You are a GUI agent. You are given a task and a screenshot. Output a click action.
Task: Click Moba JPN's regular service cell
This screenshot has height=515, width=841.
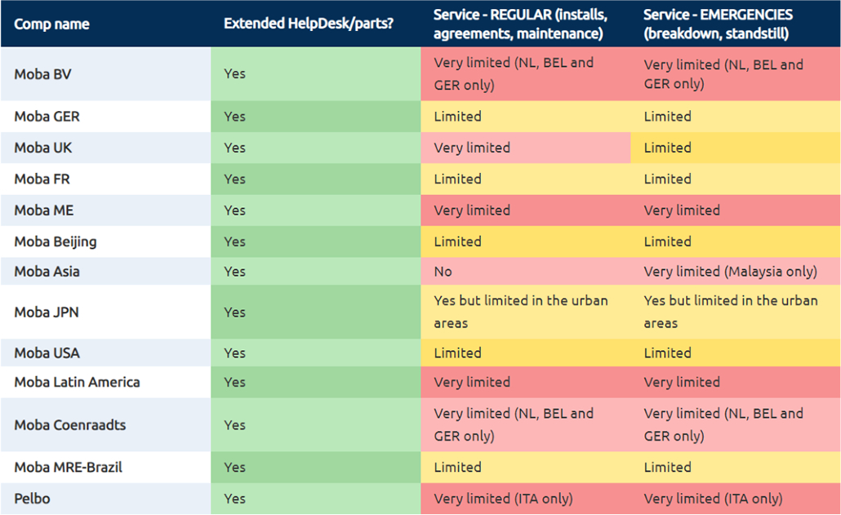[521, 312]
